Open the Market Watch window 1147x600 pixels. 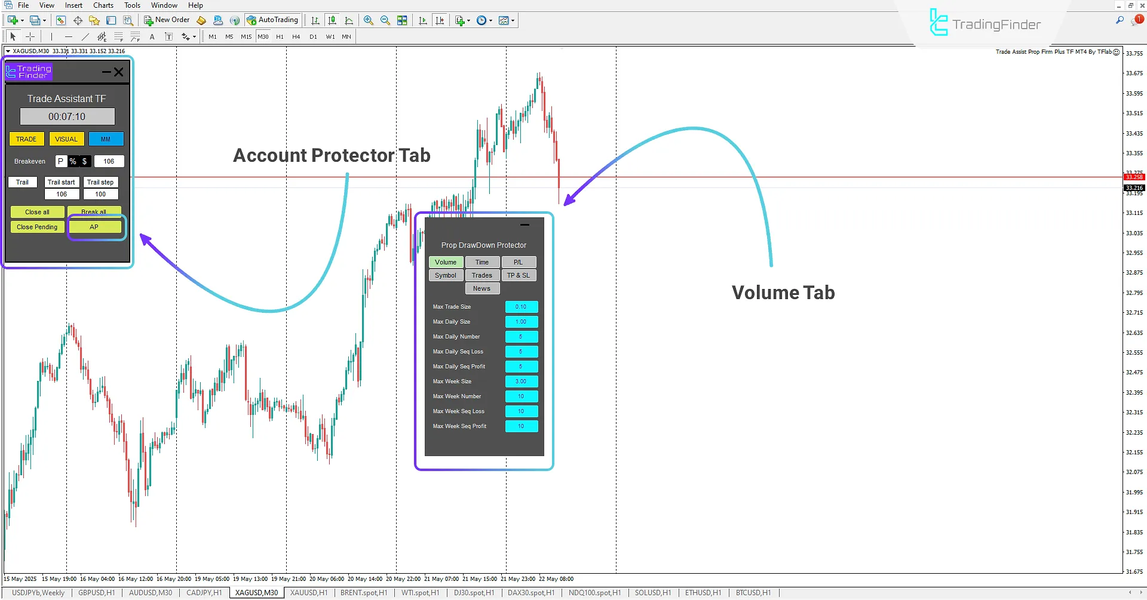[62, 20]
